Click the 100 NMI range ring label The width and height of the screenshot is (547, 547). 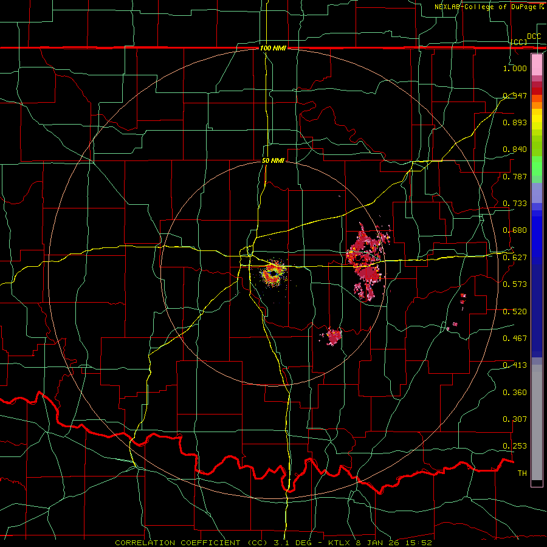coord(273,48)
